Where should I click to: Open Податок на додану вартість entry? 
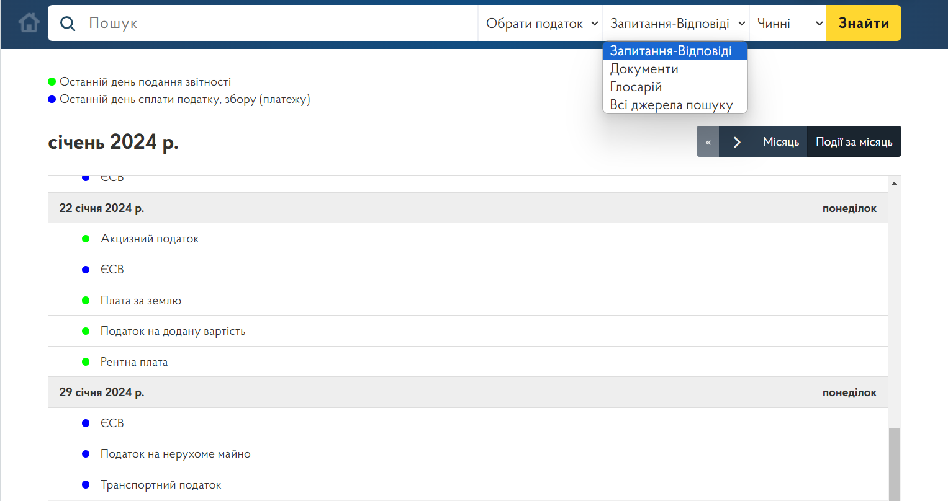pos(173,331)
